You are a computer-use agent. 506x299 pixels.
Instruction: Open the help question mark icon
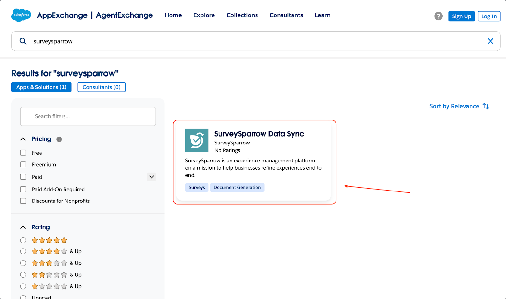pos(438,16)
